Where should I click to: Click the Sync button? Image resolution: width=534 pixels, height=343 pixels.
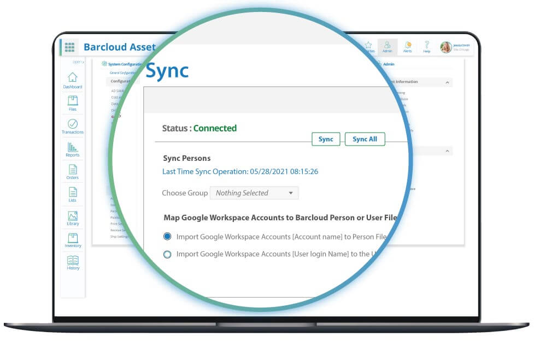[326, 139]
